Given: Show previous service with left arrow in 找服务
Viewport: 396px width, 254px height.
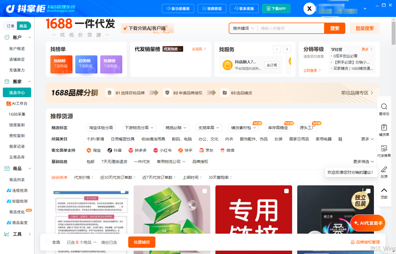Looking at the screenshot, I should pyautogui.click(x=277, y=49).
